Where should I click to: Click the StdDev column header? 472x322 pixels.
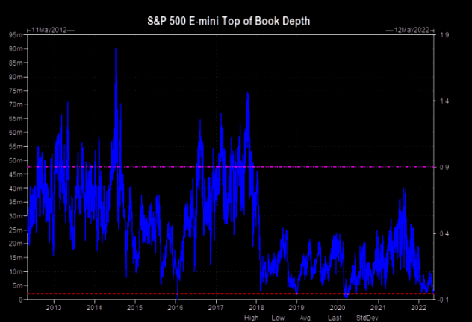click(367, 318)
